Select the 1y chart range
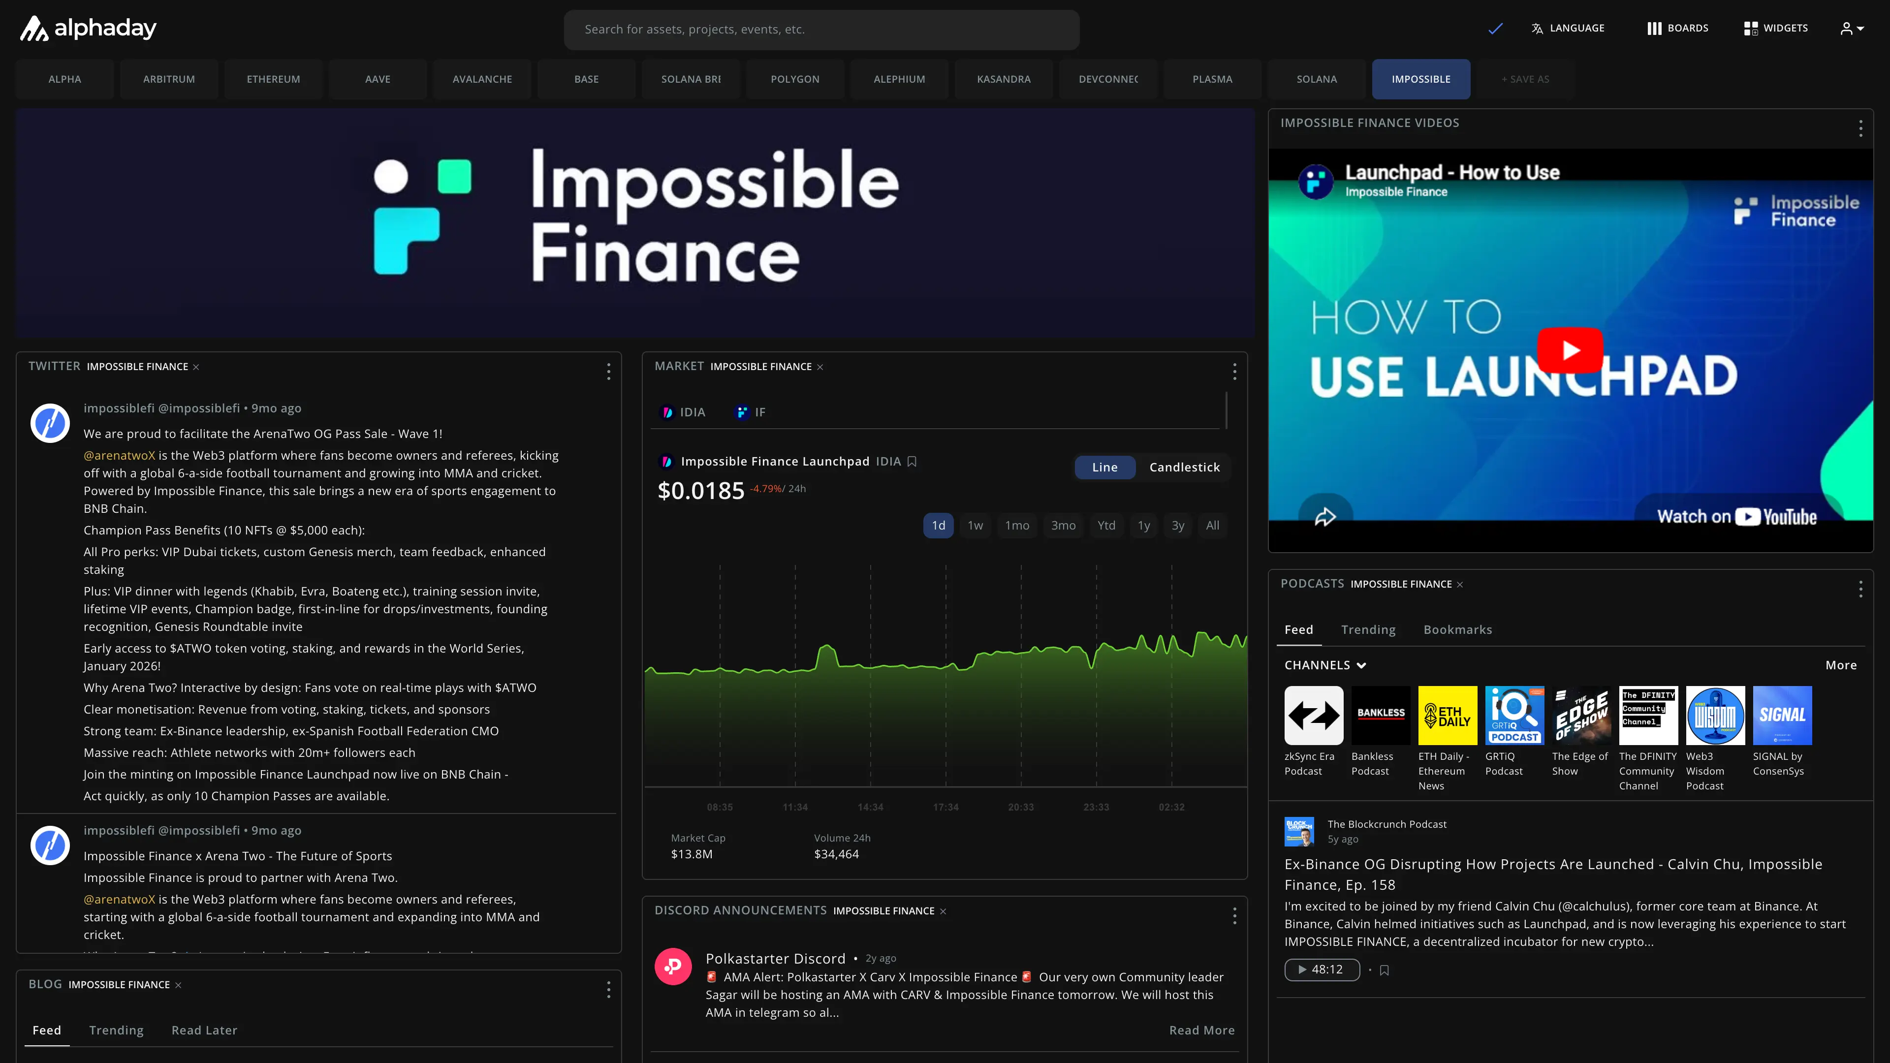The width and height of the screenshot is (1890, 1063). click(x=1144, y=525)
